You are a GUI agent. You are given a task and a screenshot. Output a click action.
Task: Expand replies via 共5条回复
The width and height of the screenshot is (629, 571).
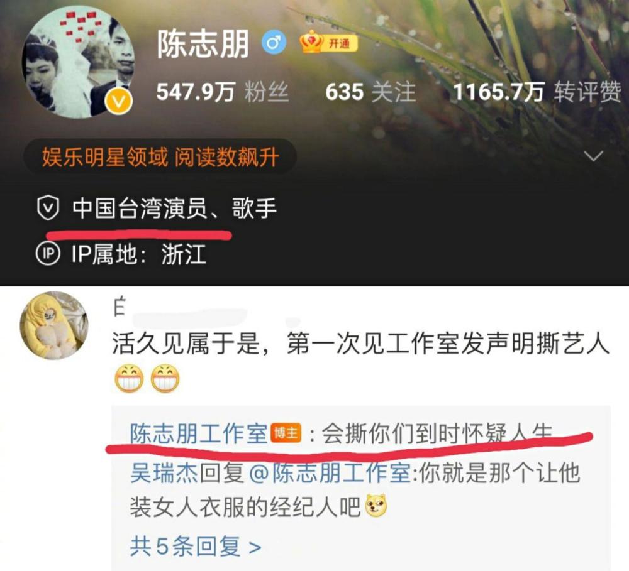coord(196,546)
